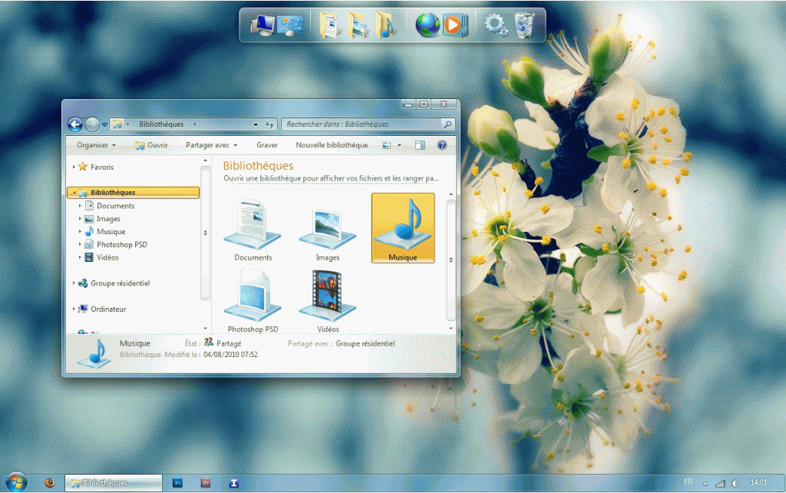Click Groupe résidentiel in the details pane
The width and height of the screenshot is (786, 493).
(365, 343)
